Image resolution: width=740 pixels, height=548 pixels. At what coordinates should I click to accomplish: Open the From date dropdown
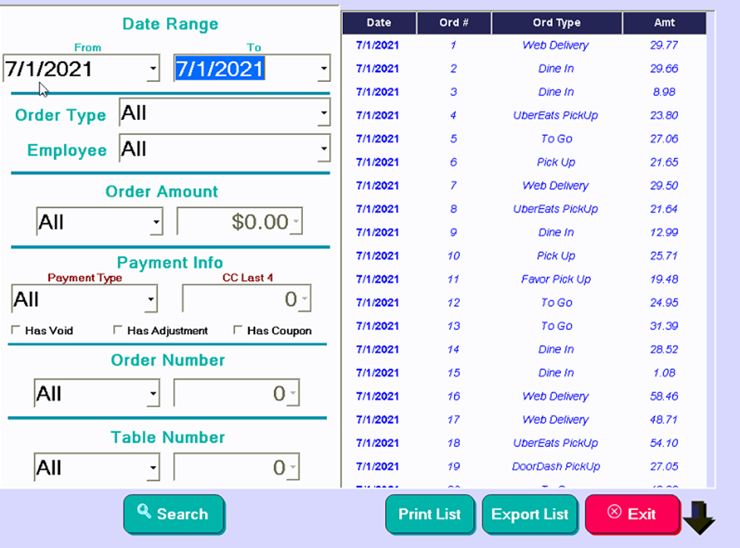(x=153, y=68)
